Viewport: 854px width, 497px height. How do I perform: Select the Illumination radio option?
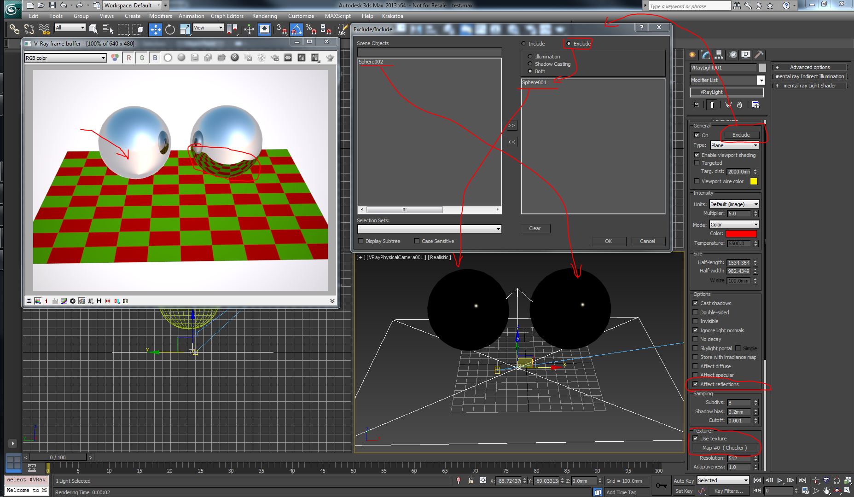pyautogui.click(x=530, y=57)
